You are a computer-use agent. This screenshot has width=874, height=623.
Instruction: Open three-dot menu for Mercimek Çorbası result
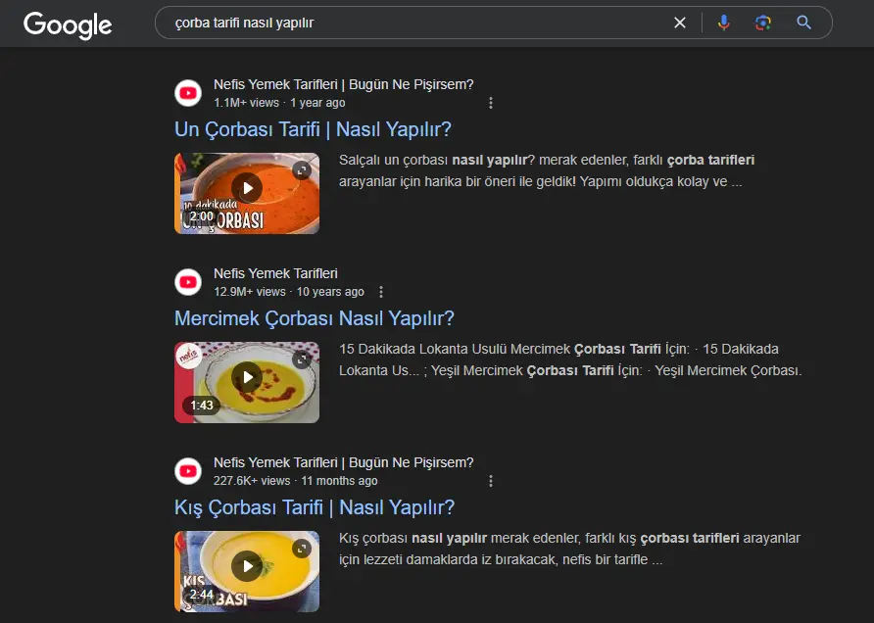tap(381, 292)
